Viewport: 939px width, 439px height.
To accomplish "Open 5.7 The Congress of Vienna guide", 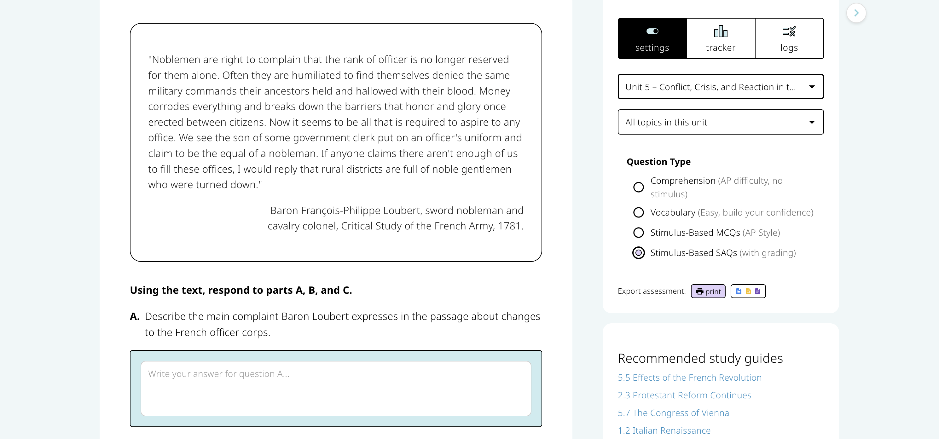I will (x=673, y=413).
